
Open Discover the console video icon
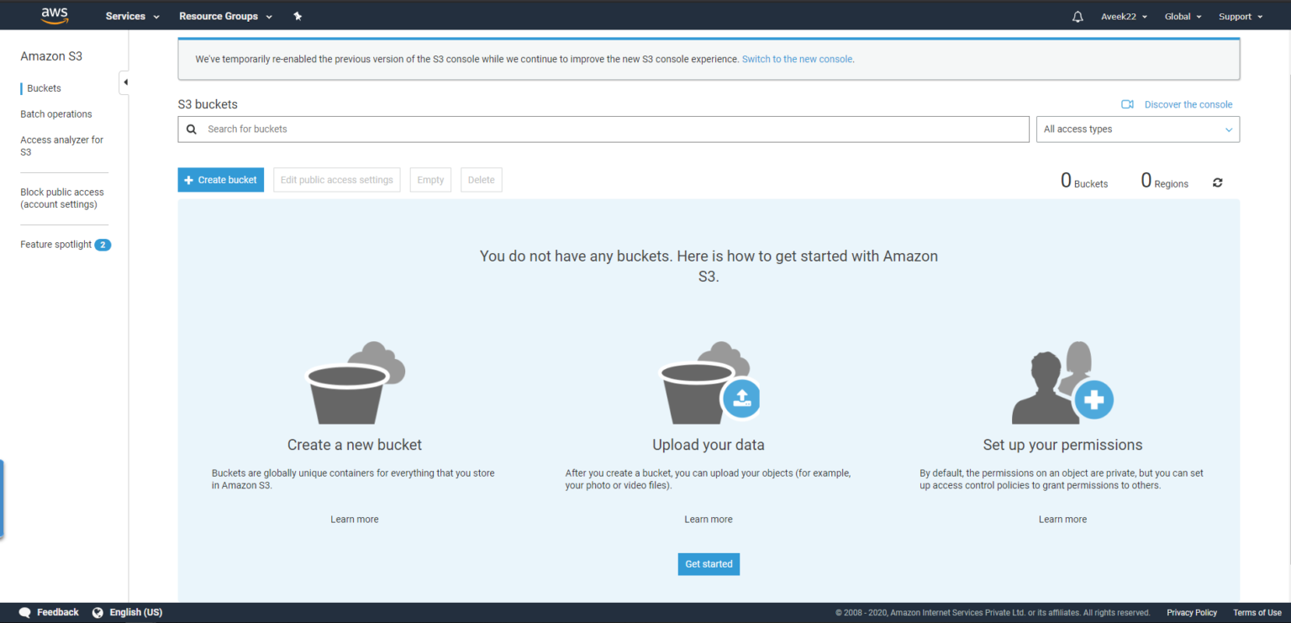(1128, 103)
